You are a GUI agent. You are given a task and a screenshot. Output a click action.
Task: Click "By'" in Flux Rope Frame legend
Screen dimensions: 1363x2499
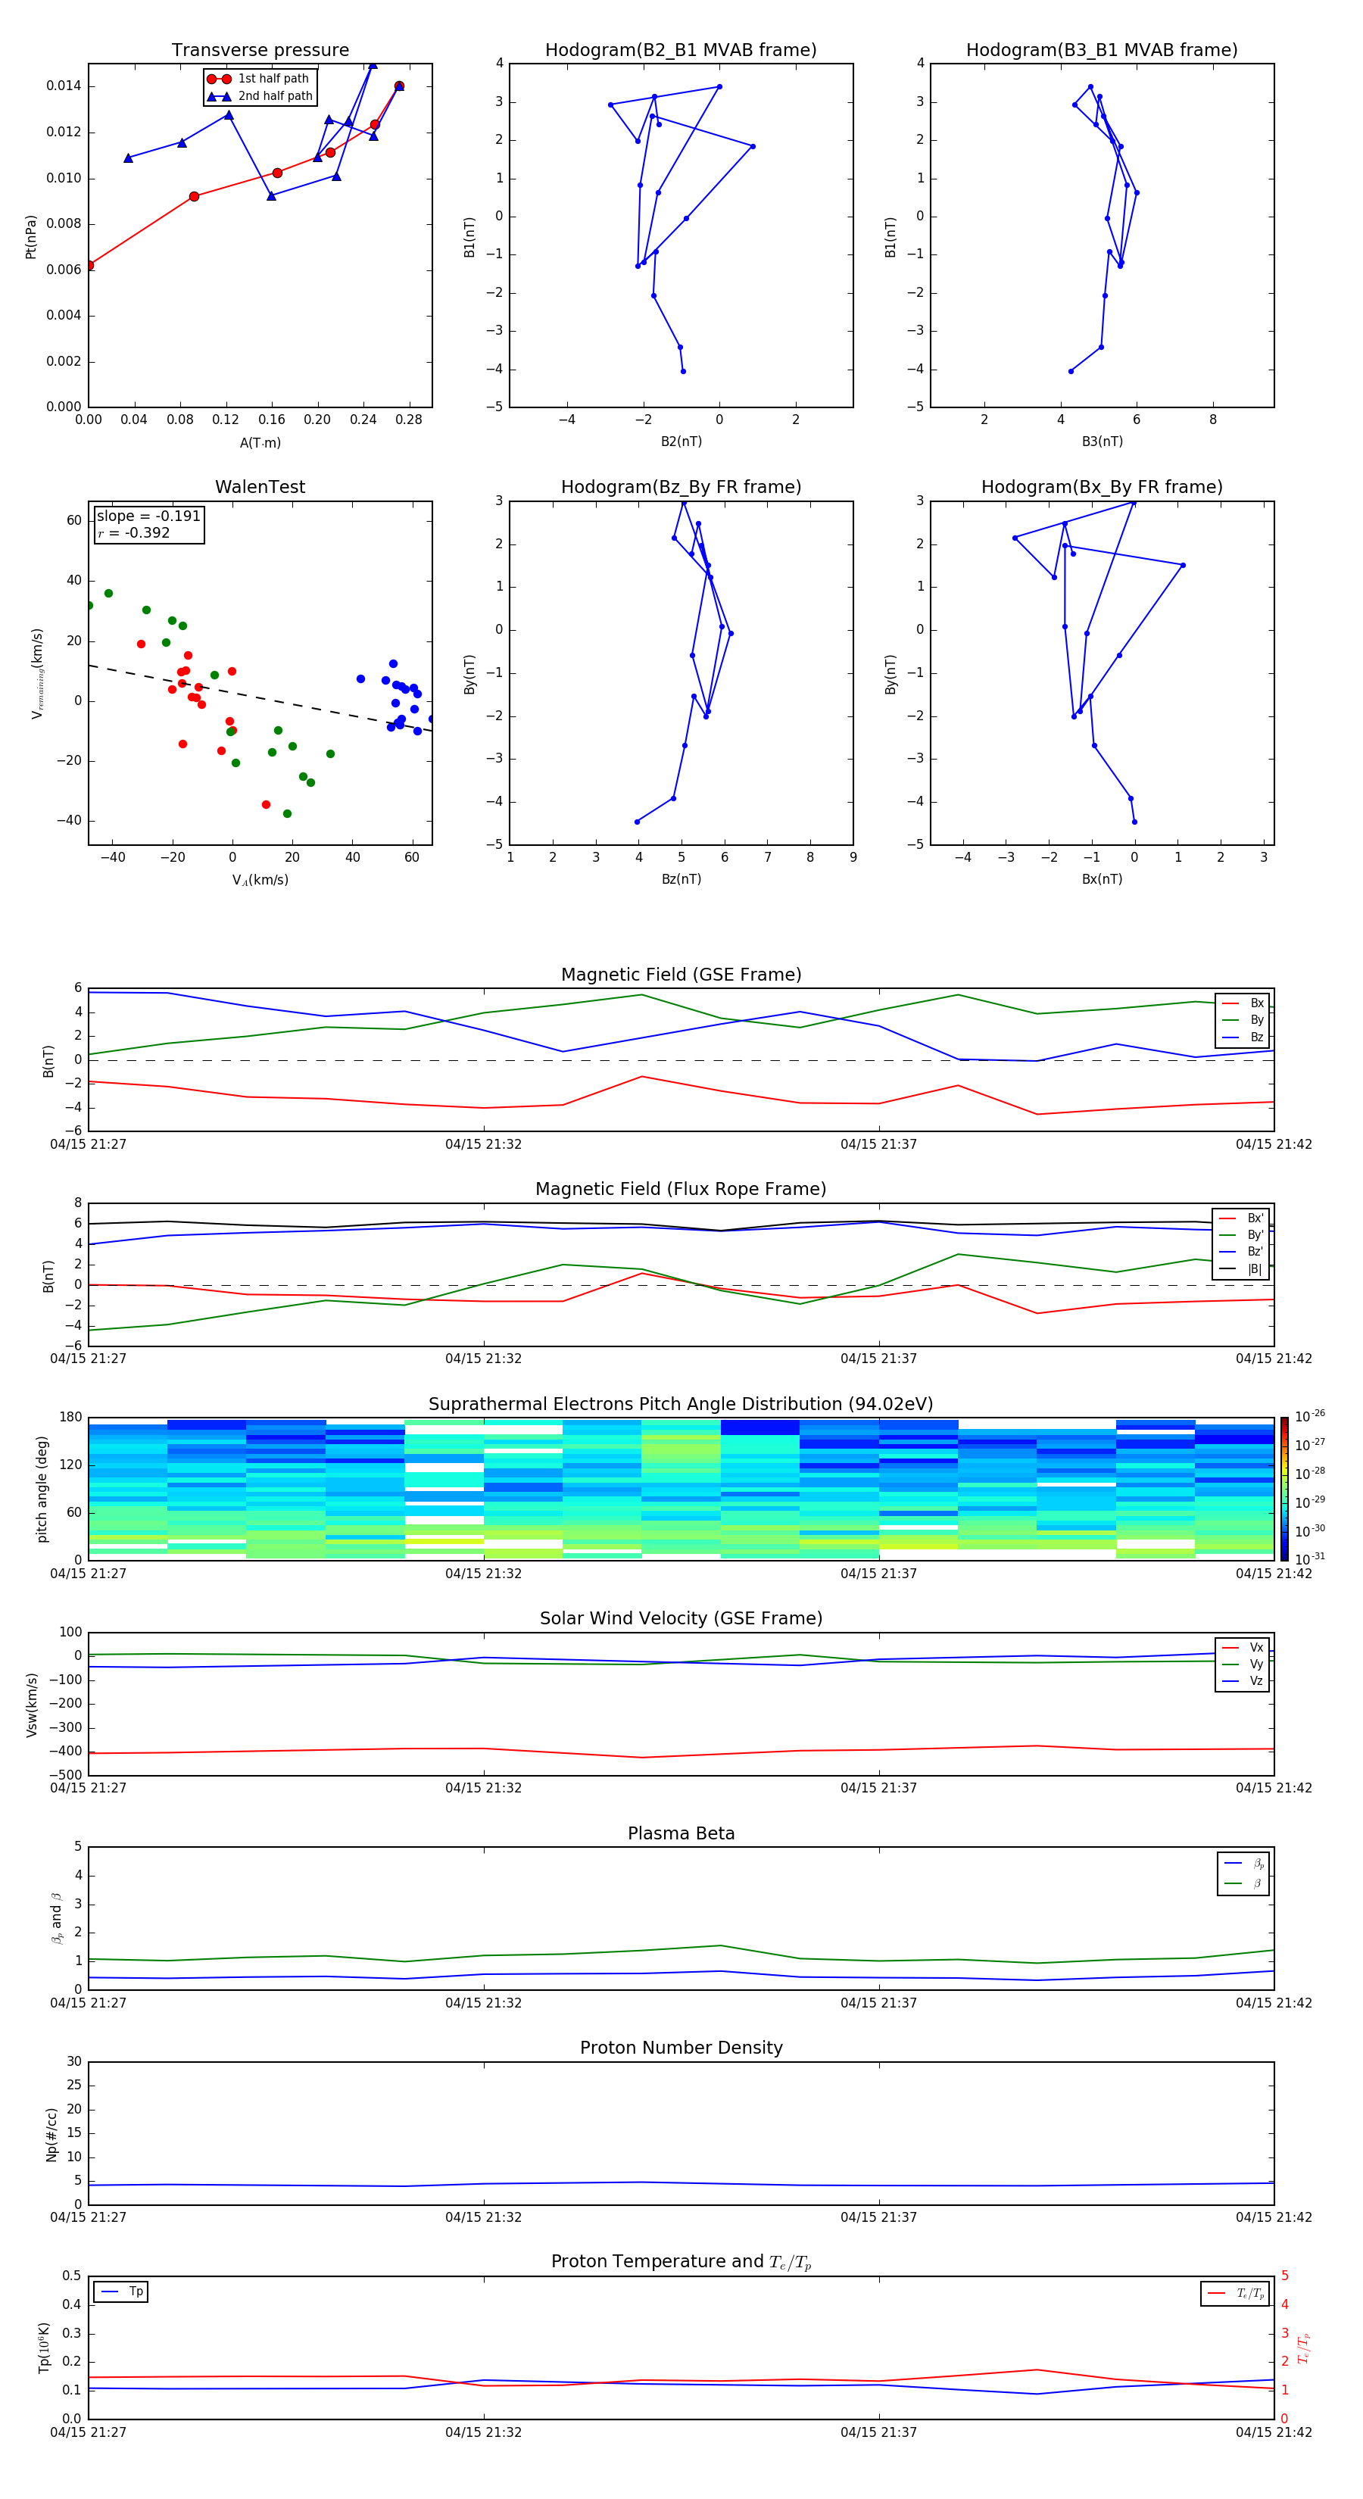(1241, 1235)
